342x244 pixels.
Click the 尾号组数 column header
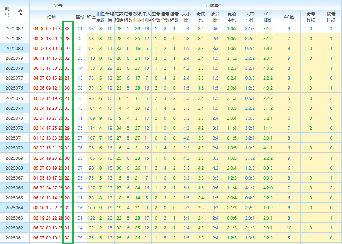click(128, 17)
